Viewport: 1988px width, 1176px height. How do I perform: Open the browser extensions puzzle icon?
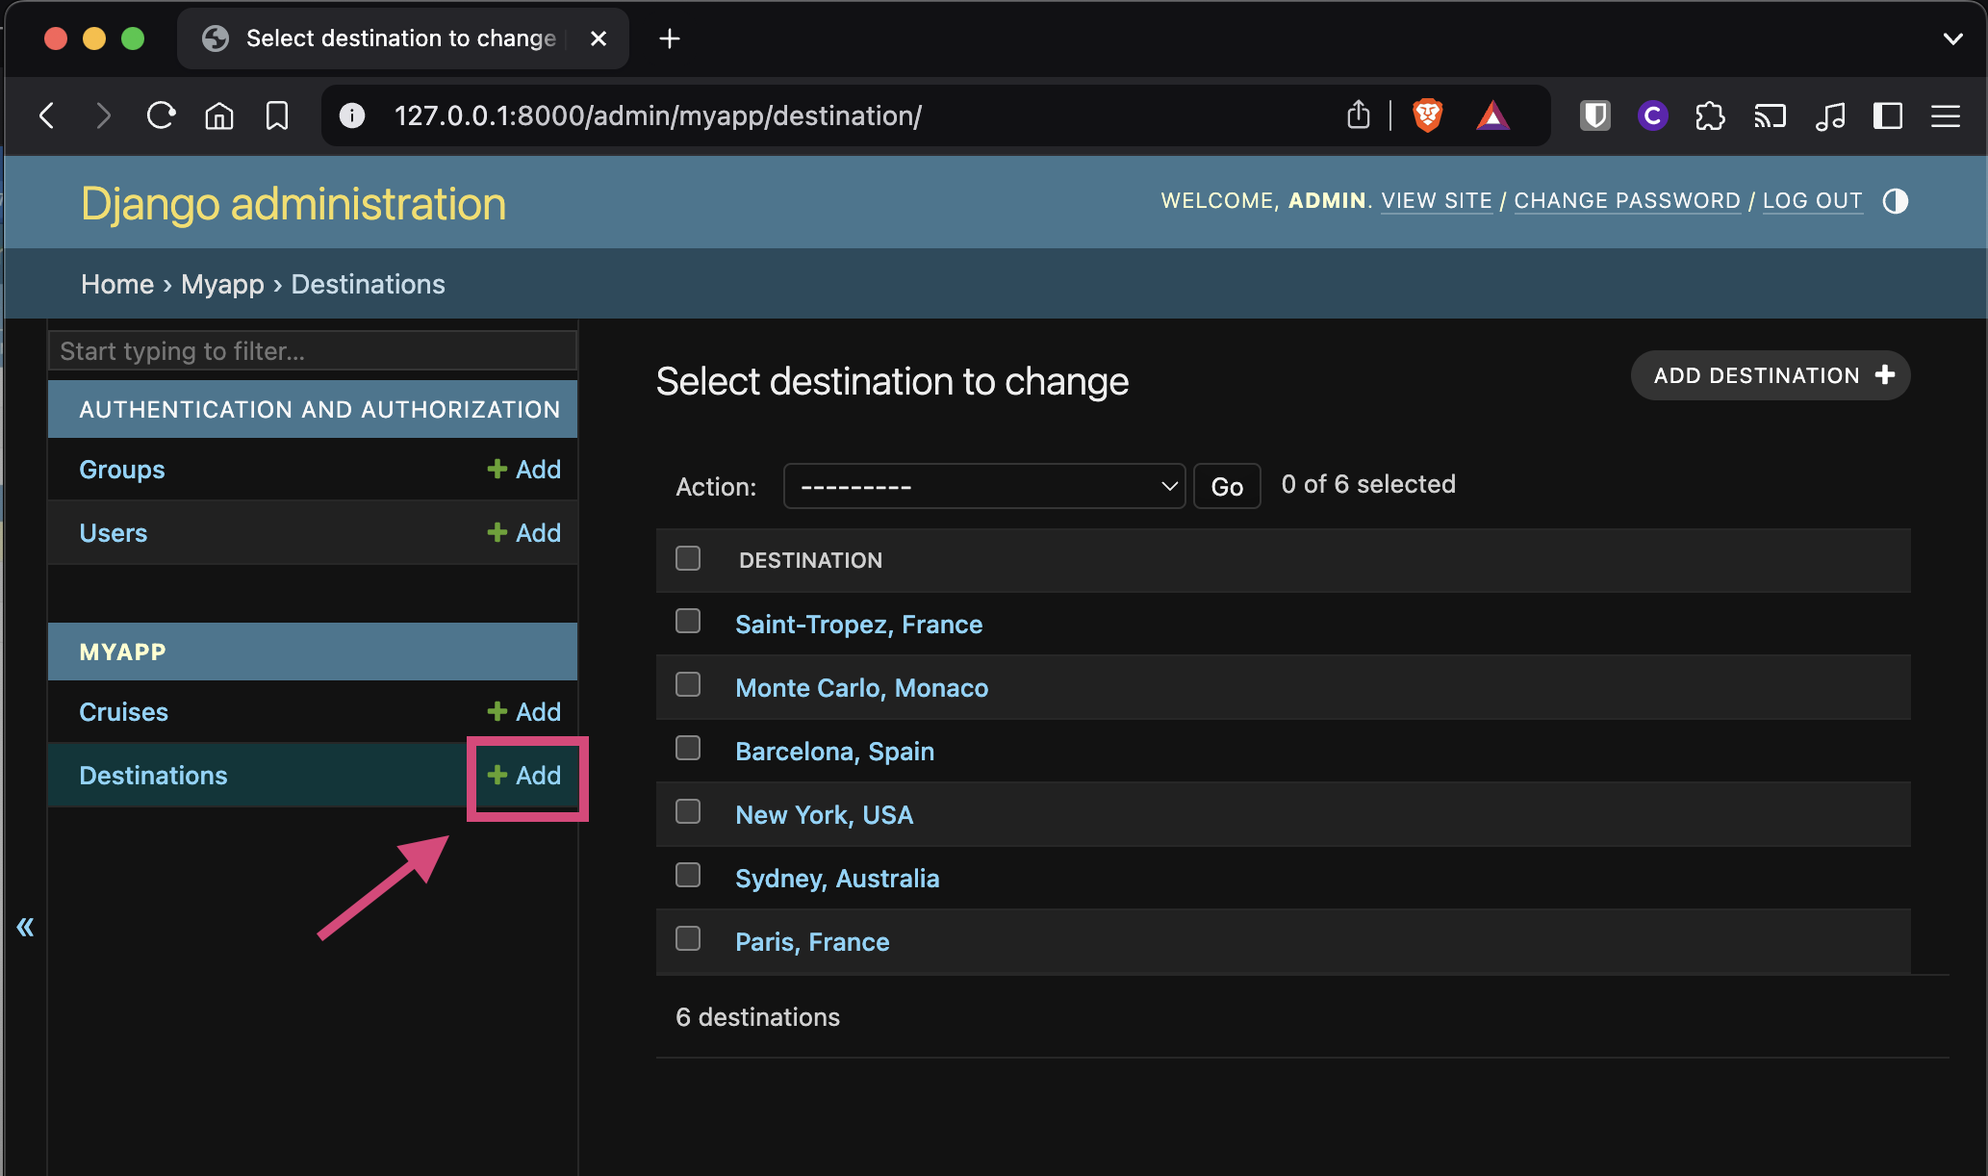(1710, 116)
